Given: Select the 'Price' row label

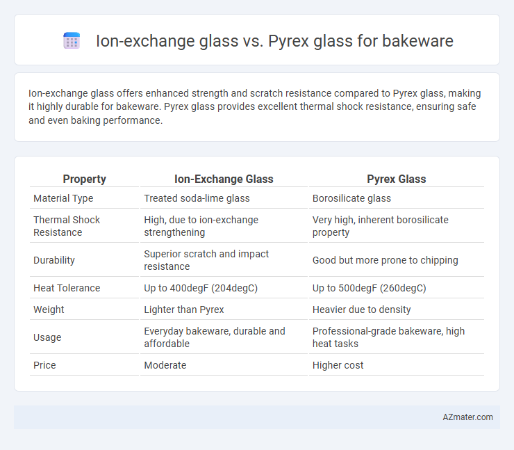Looking at the screenshot, I should pyautogui.click(x=44, y=365).
